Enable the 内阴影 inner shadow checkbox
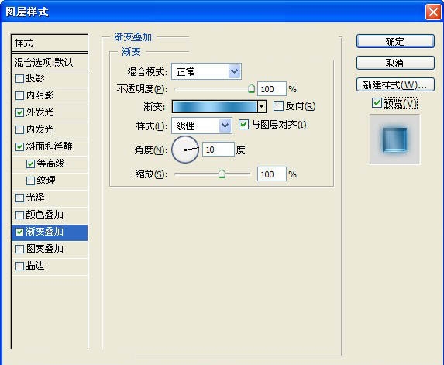Screen dimensions: 444x365 click(x=19, y=95)
